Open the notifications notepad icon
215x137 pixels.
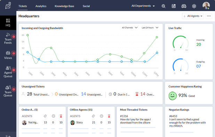(x=174, y=6)
